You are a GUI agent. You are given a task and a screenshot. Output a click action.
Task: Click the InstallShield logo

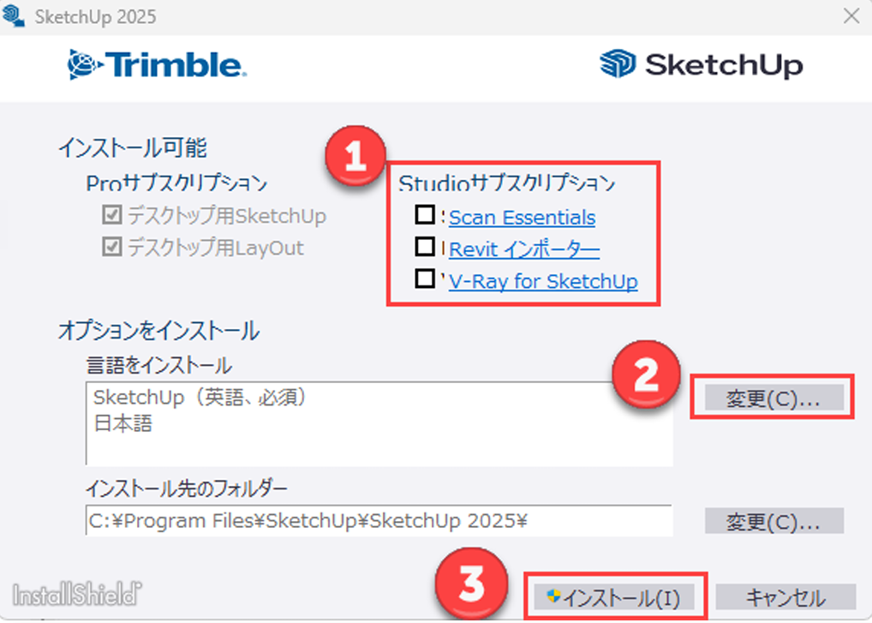click(x=77, y=595)
